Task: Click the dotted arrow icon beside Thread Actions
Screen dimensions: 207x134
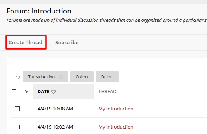Action: coord(17,79)
